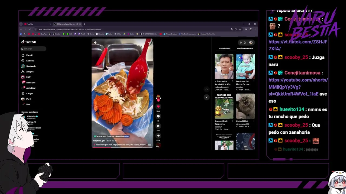The width and height of the screenshot is (346, 194).
Task: Open the Explorar page
Action: pos(28,61)
